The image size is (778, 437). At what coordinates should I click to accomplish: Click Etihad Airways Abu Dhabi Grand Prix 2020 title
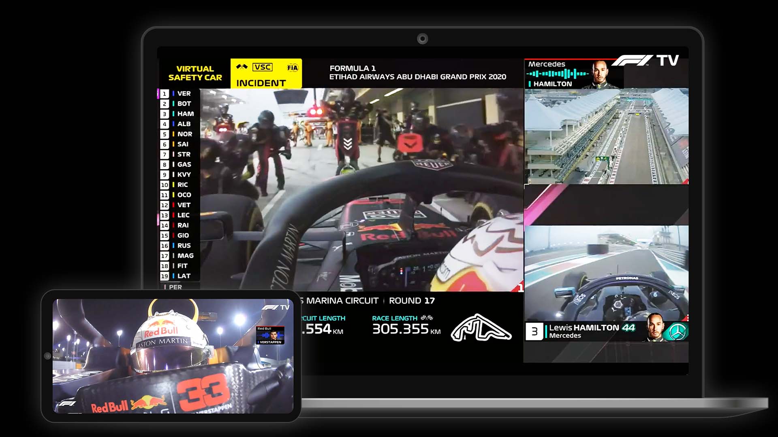(418, 77)
